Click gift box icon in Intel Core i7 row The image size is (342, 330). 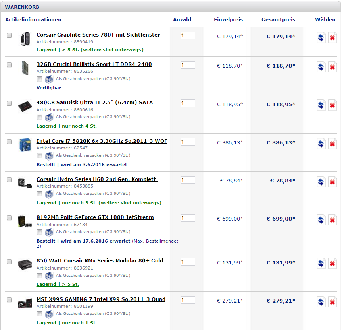[x=49, y=156]
